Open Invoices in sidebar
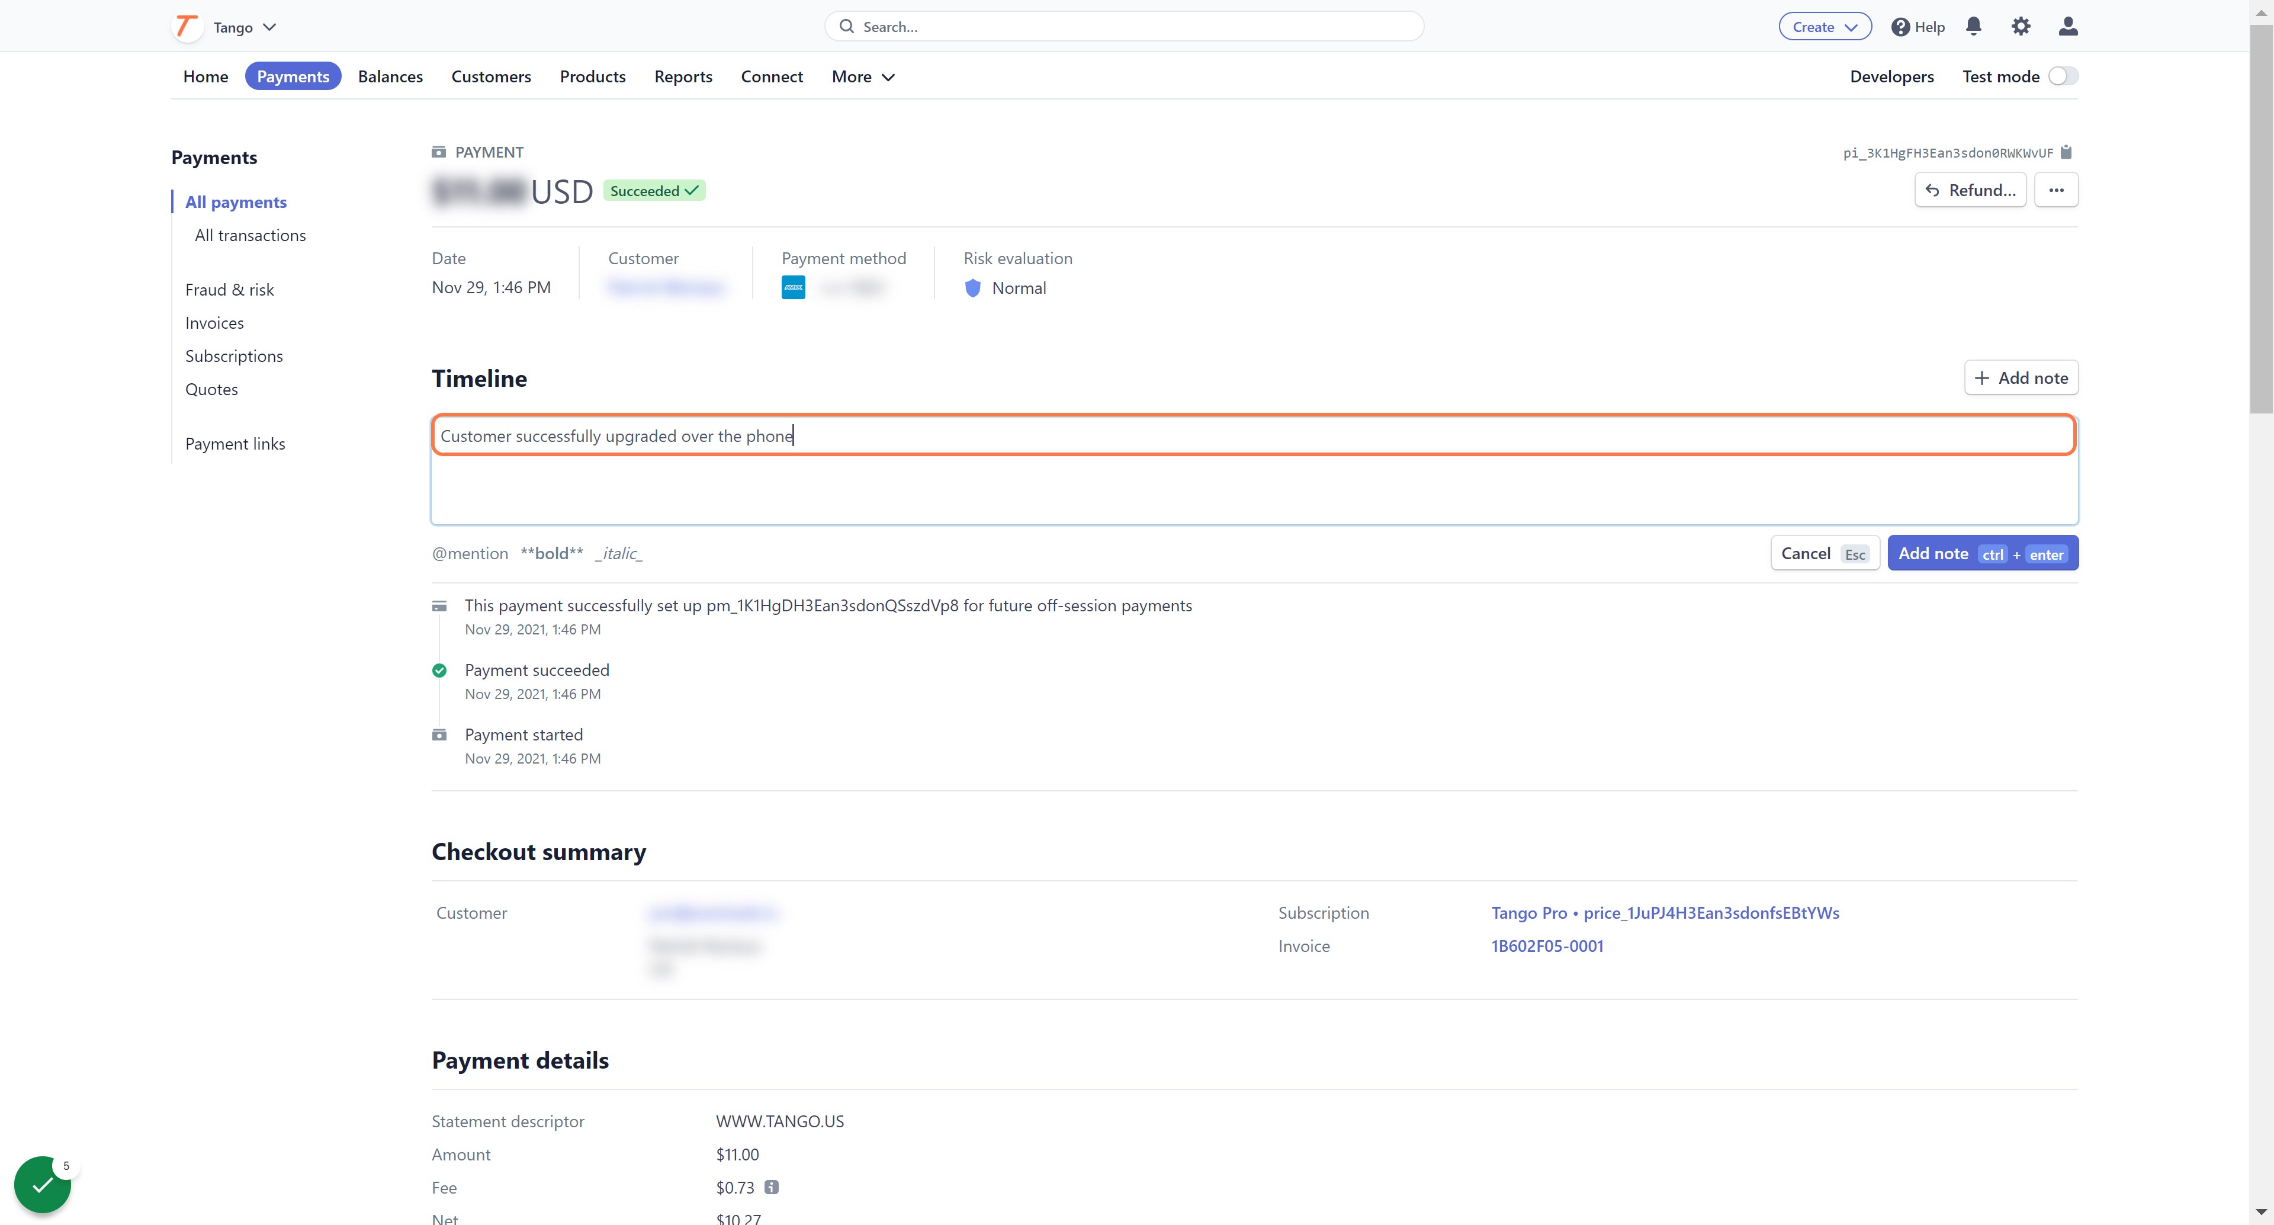The width and height of the screenshot is (2274, 1225). [214, 323]
